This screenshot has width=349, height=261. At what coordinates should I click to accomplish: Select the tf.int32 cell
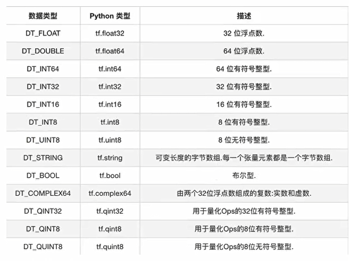coord(110,86)
